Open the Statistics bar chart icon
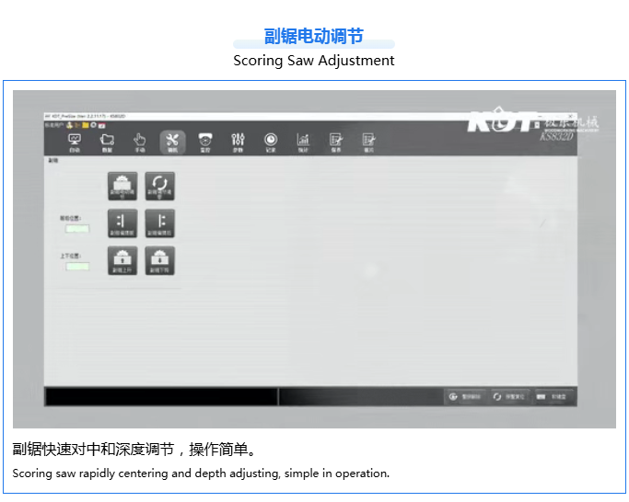Viewport: 629px width, 502px height. tap(303, 141)
